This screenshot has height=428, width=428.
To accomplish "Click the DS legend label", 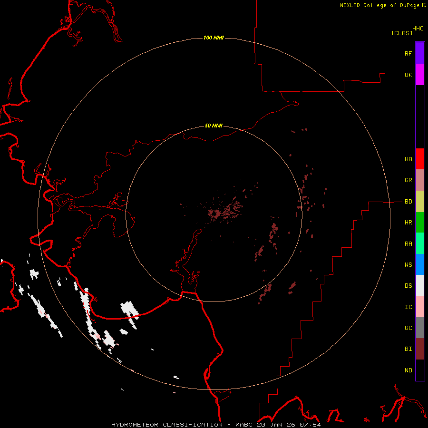I will click(x=408, y=286).
